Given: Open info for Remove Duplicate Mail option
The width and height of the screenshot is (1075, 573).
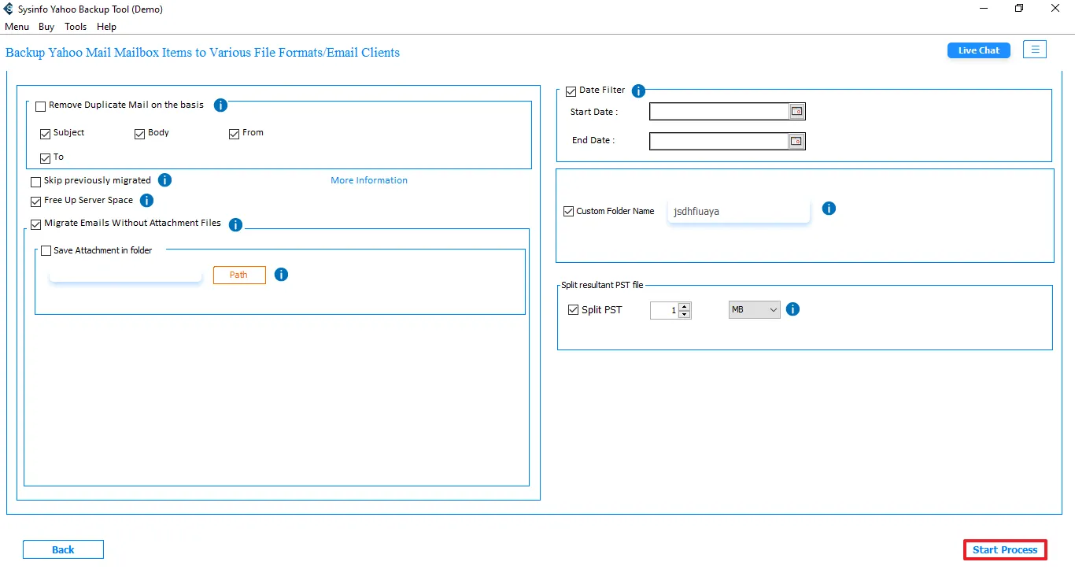Looking at the screenshot, I should point(220,105).
